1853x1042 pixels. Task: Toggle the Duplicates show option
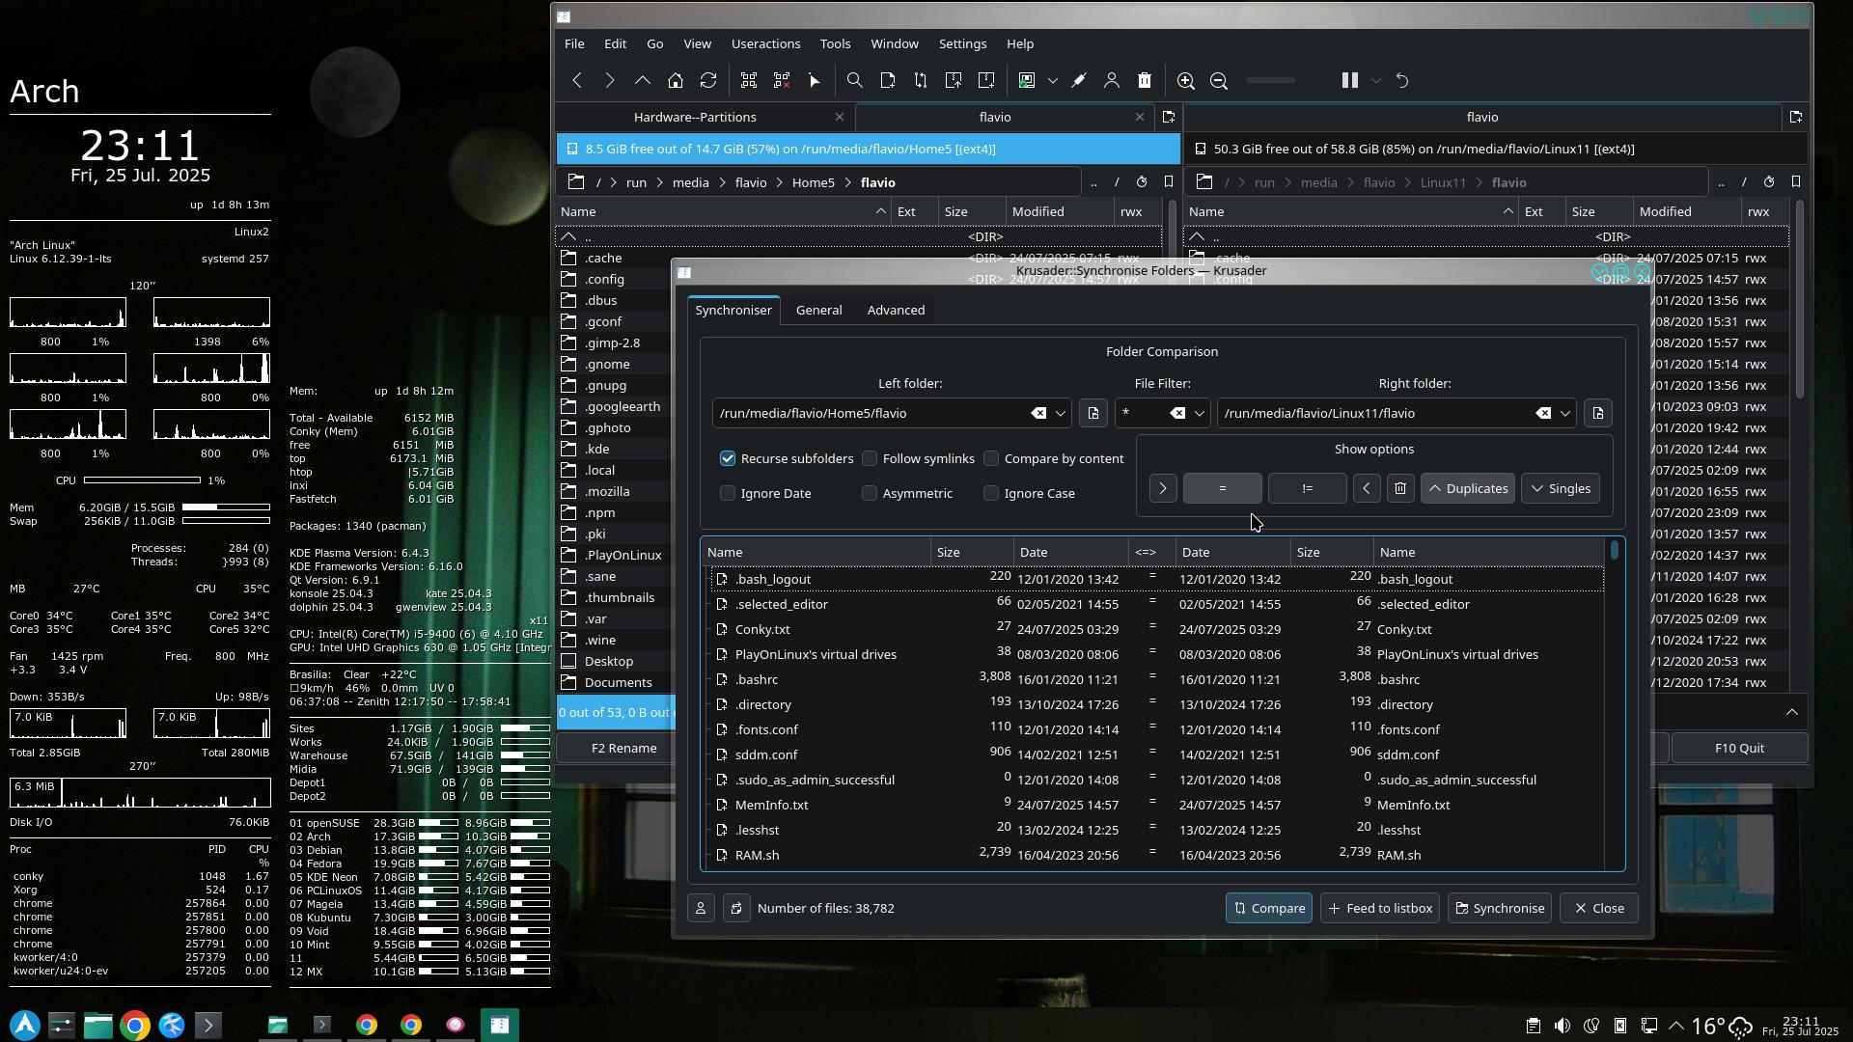[x=1467, y=488]
